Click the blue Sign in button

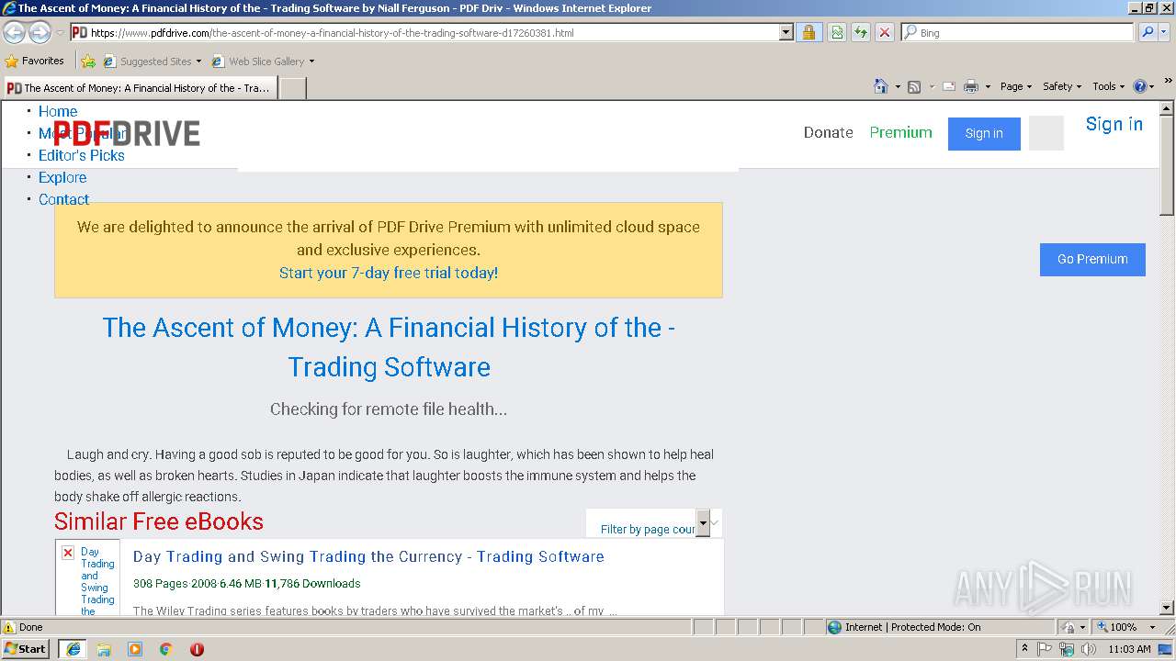point(984,133)
